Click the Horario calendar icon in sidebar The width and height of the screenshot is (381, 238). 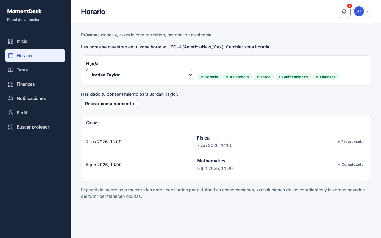[x=11, y=56]
